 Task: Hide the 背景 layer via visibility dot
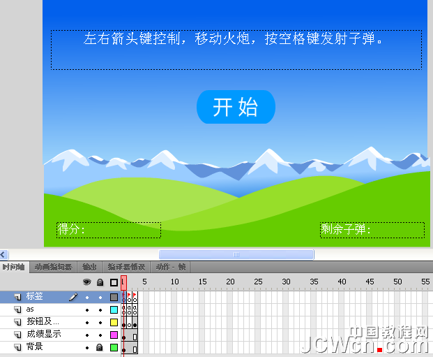[87, 348]
